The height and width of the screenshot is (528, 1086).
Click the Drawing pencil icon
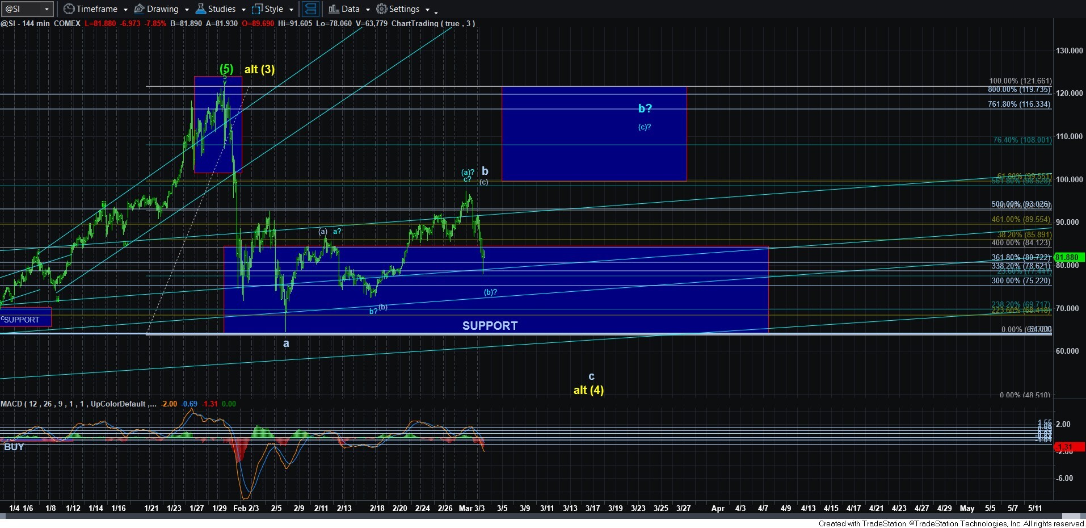coord(139,9)
